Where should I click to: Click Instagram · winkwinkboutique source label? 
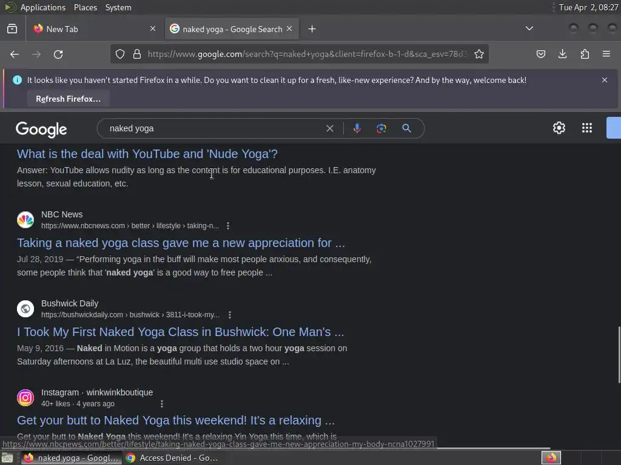click(97, 392)
